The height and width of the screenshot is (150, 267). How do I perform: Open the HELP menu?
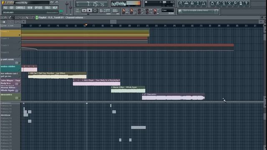(x=55, y=8)
